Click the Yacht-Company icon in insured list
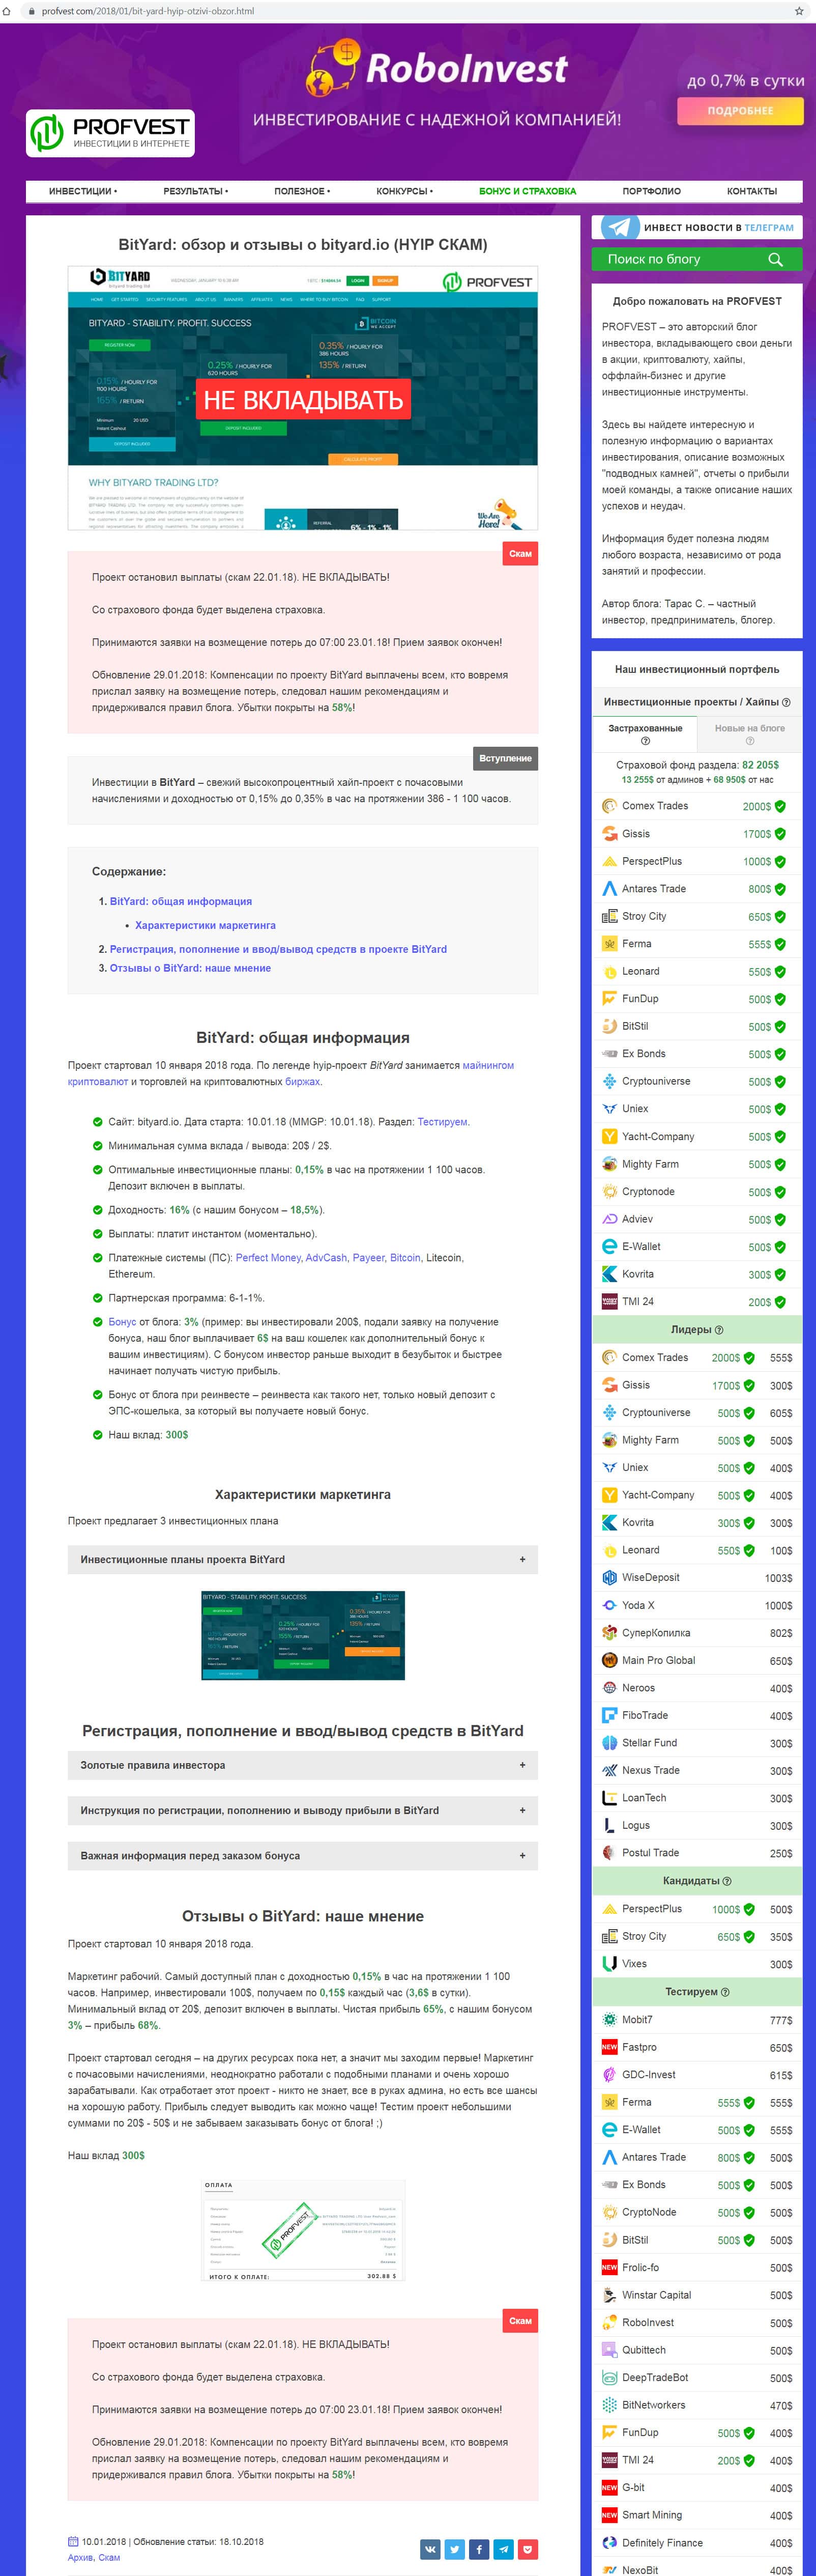This screenshot has height=2576, width=816. click(609, 1136)
